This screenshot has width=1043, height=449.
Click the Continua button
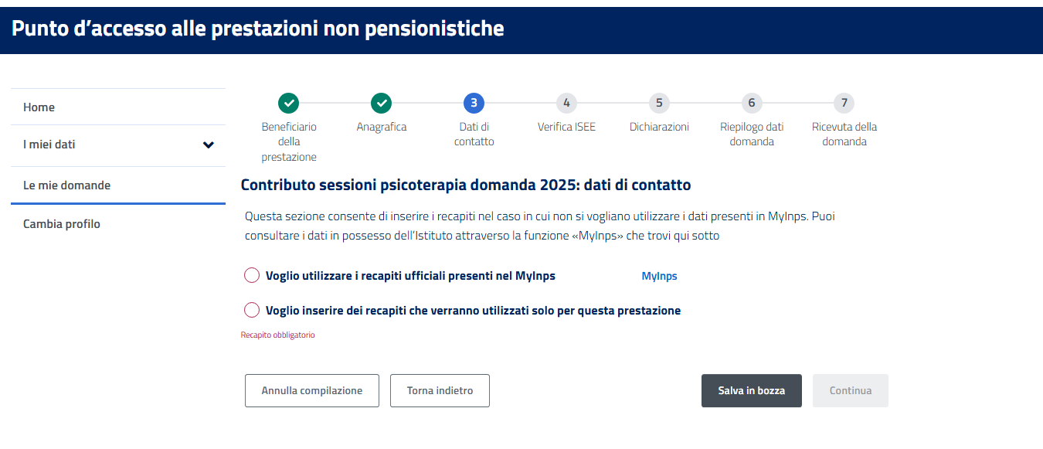[850, 391]
